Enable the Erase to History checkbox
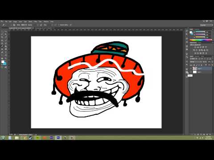214x160 pixels. 59,25
